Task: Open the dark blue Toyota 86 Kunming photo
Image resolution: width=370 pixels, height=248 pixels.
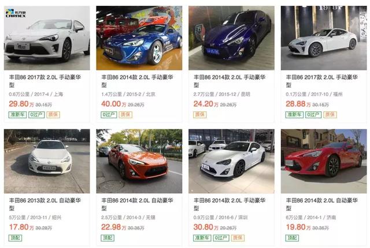Action: click(231, 38)
